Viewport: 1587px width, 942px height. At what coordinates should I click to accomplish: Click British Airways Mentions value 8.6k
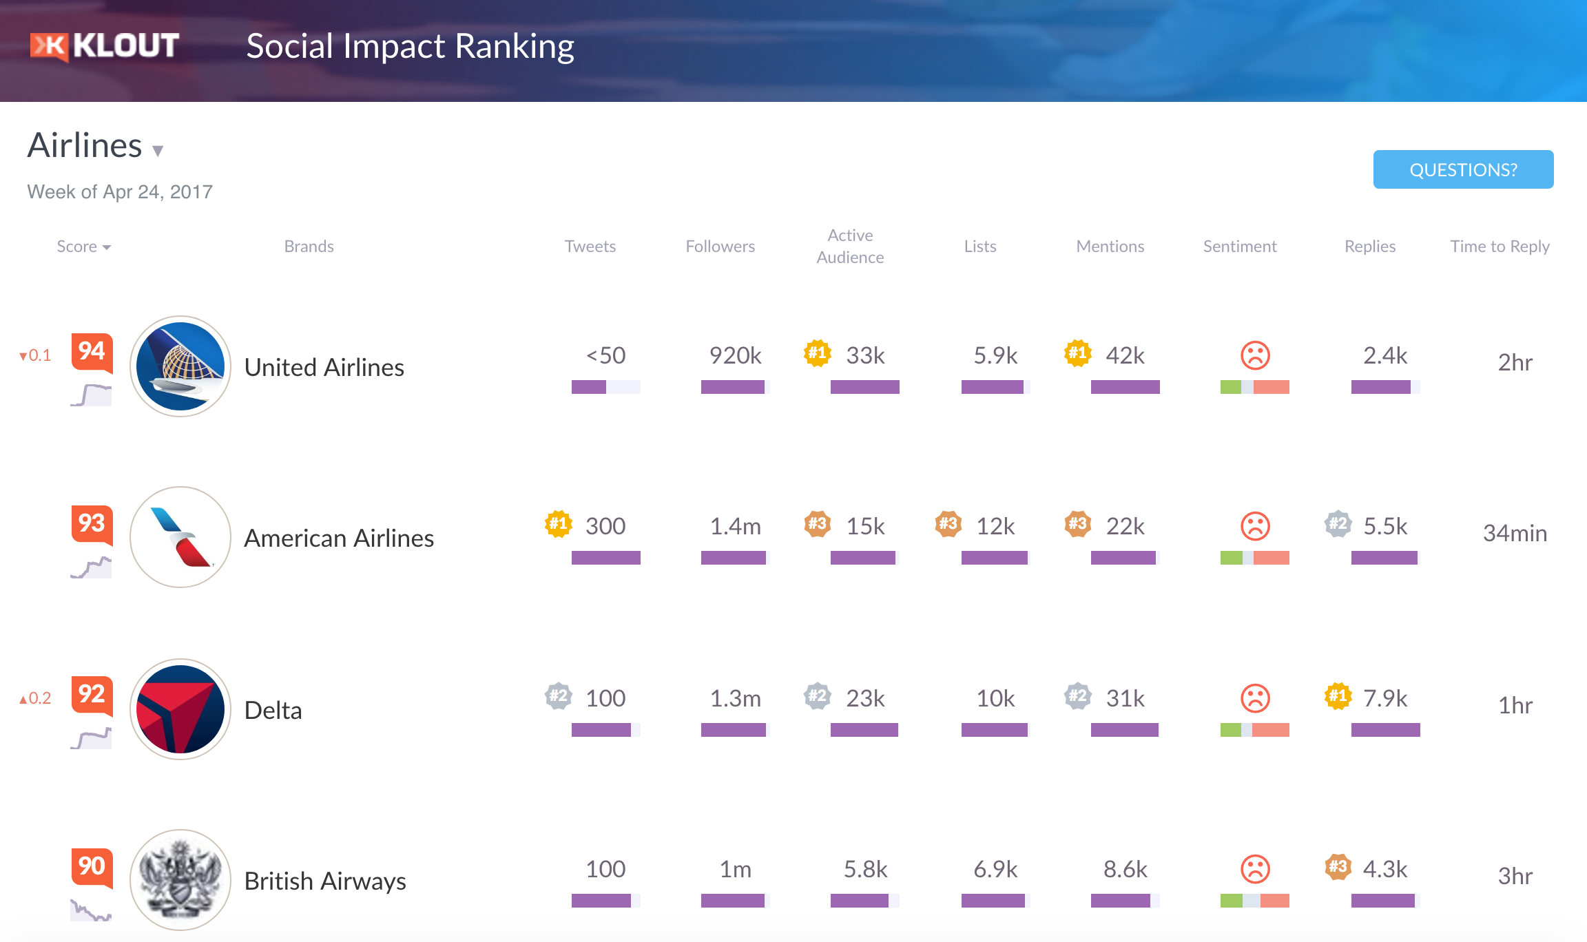[1126, 869]
